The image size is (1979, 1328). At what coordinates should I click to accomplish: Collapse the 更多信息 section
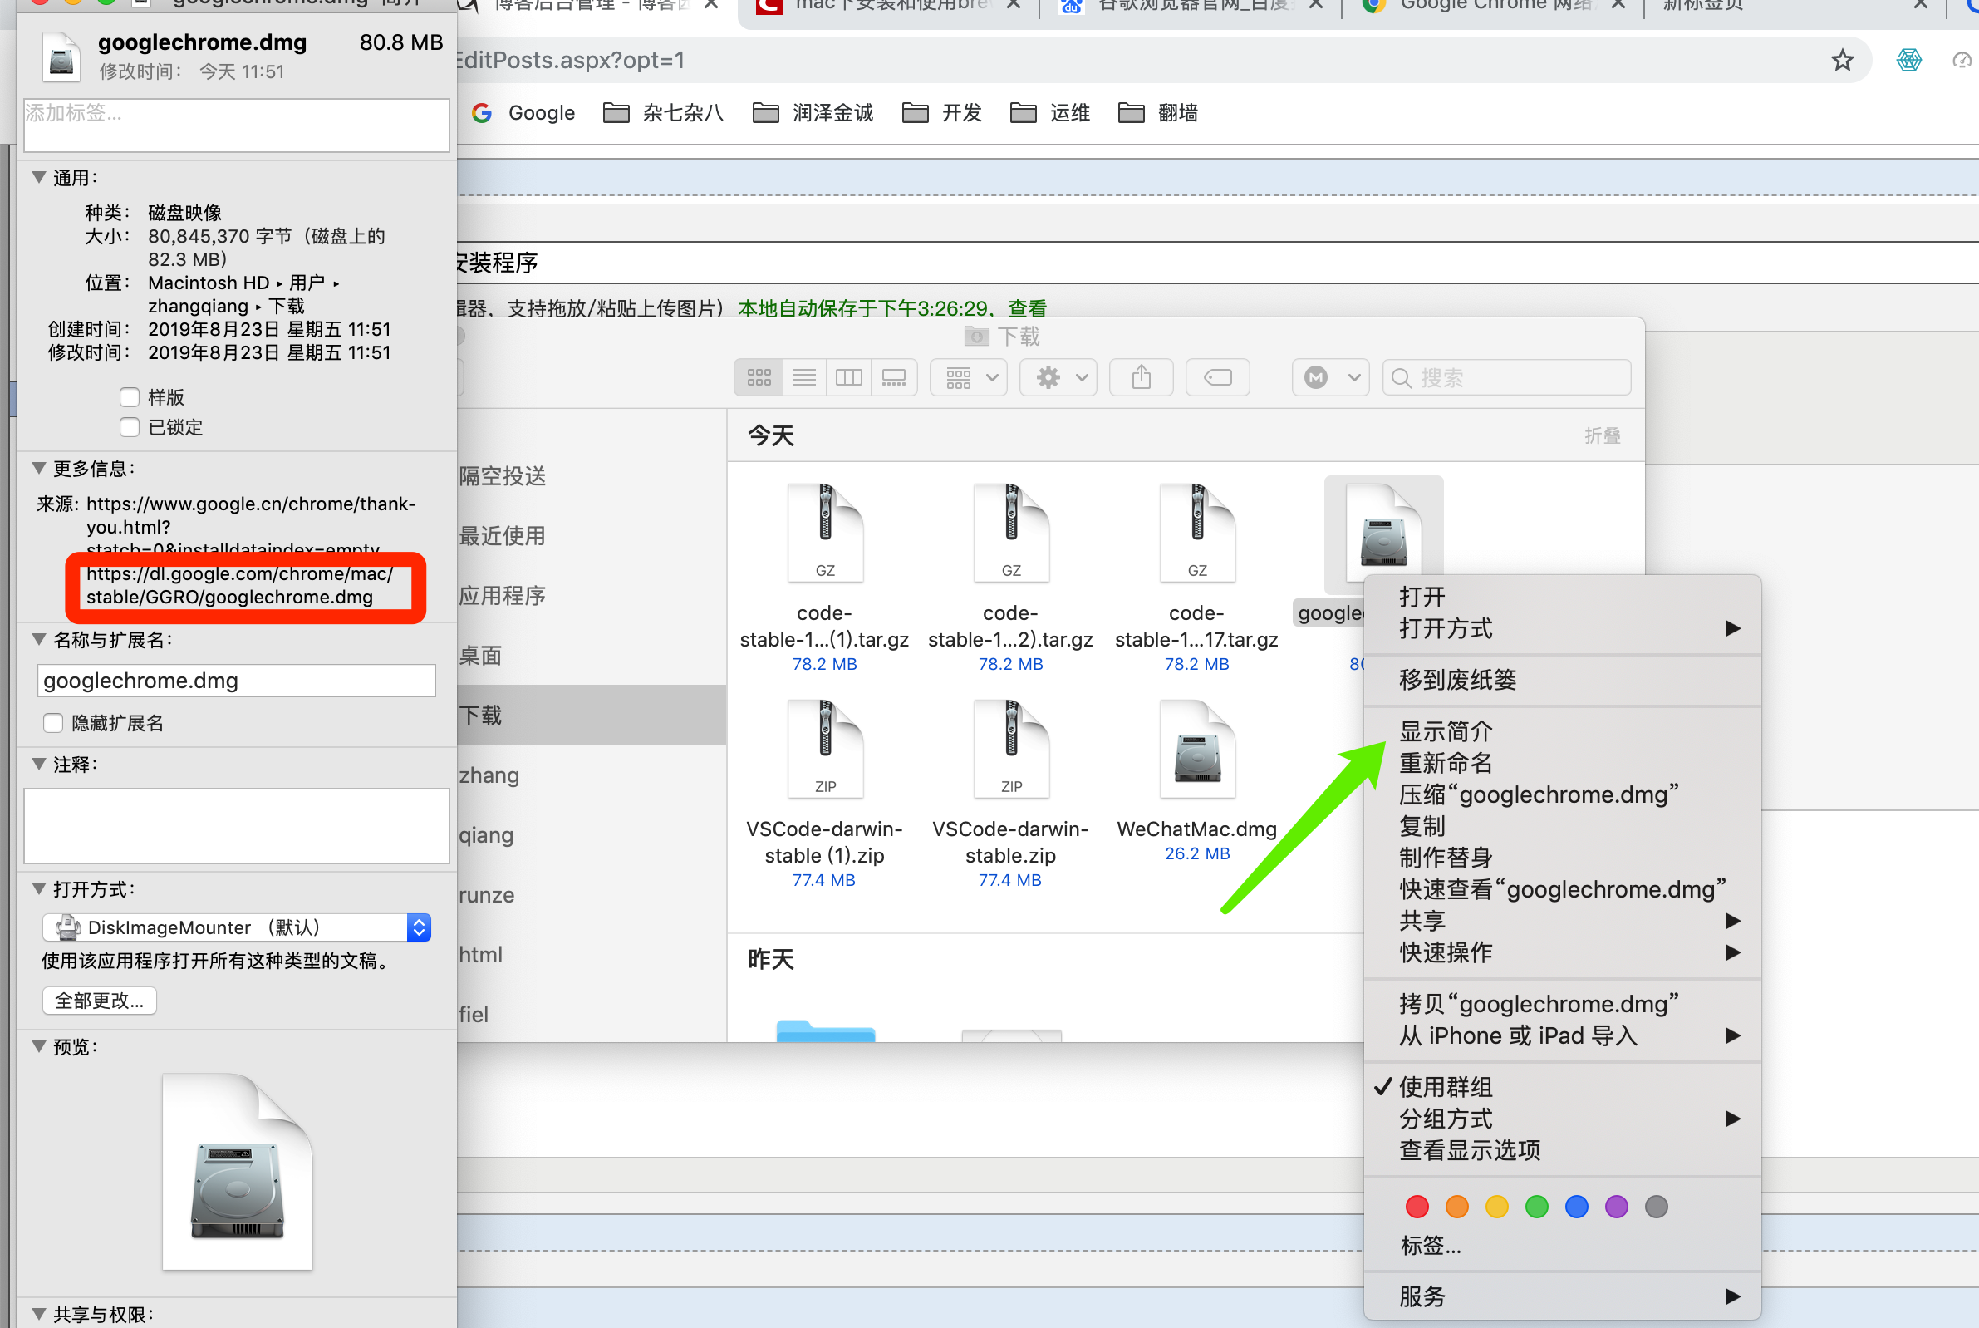click(x=39, y=468)
